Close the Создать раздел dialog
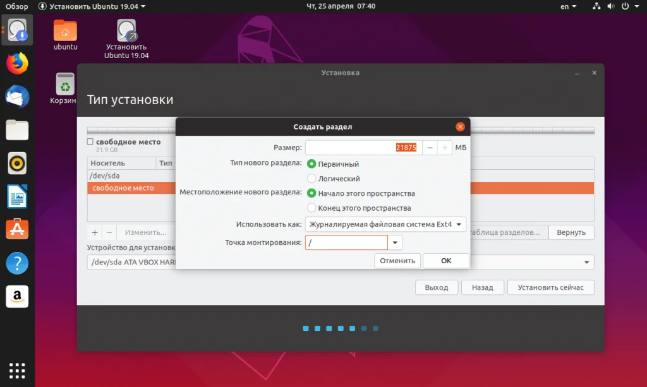647x387 pixels. [460, 127]
